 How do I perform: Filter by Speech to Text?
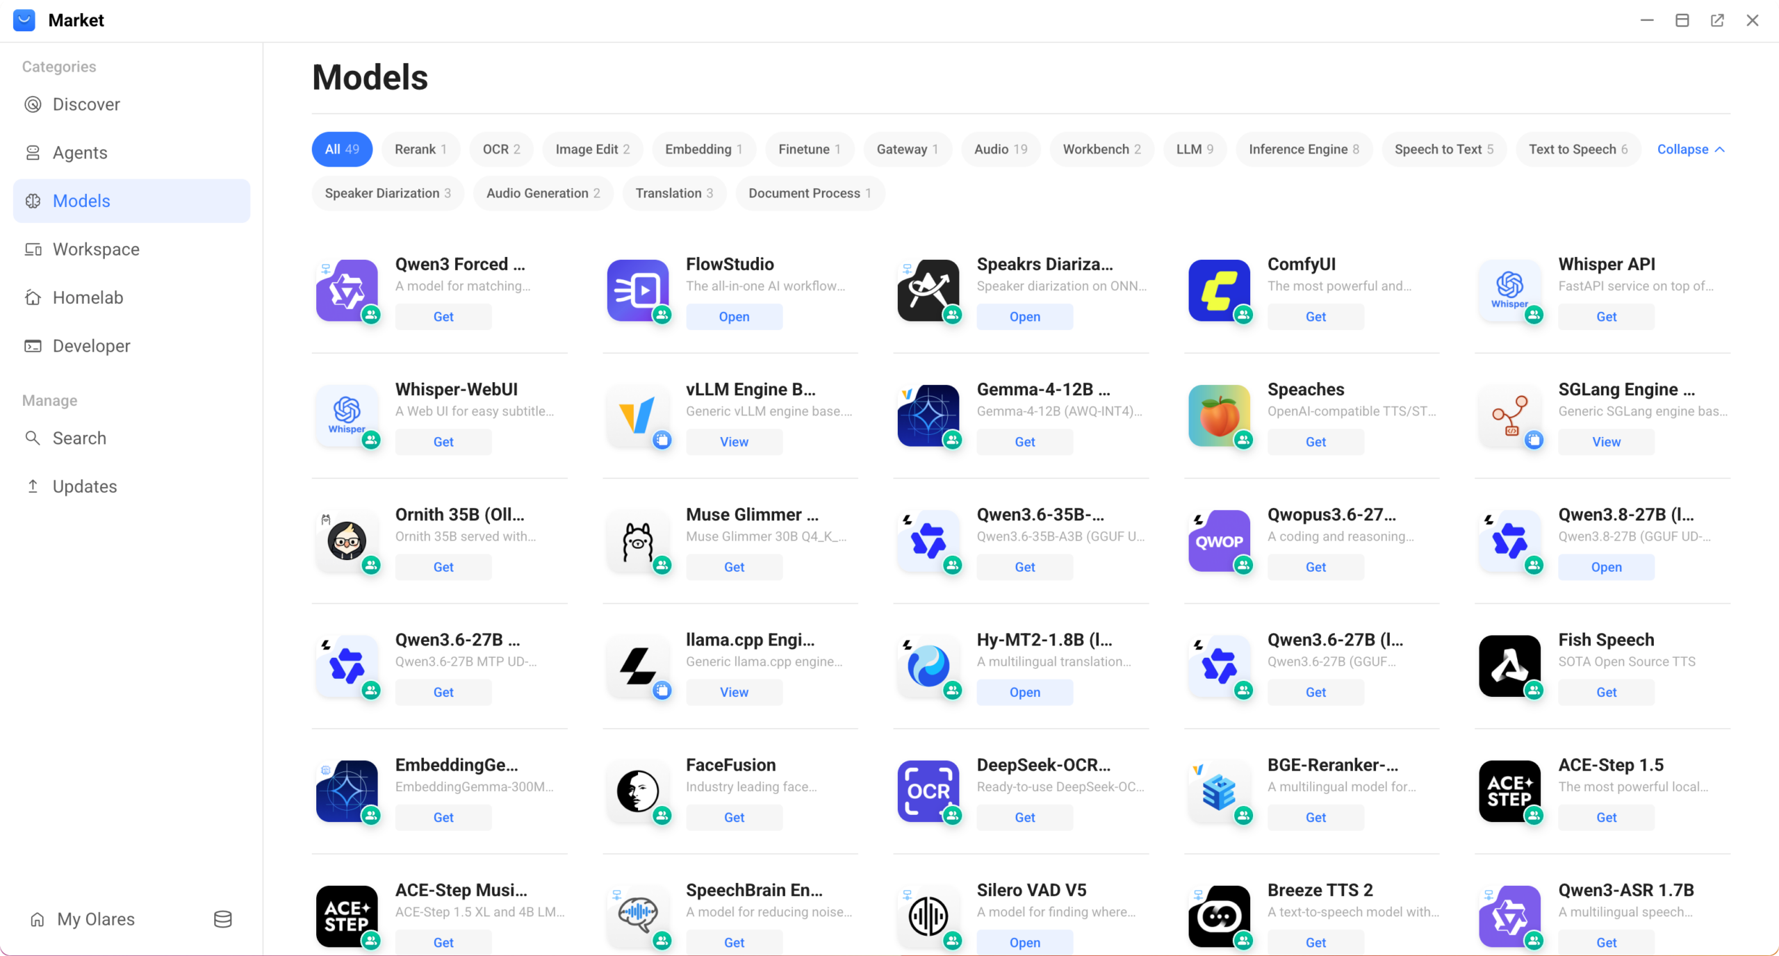(x=1444, y=149)
